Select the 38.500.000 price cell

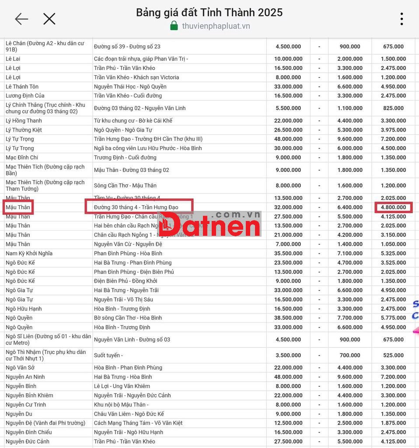point(289,318)
